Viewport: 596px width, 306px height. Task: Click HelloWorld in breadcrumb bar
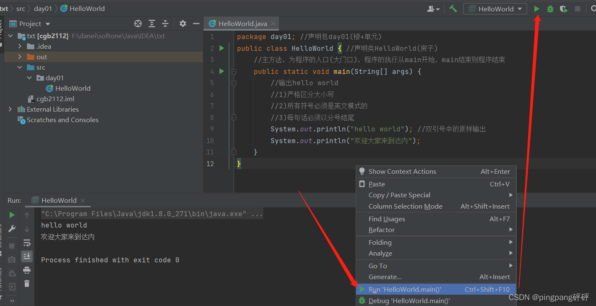83,8
